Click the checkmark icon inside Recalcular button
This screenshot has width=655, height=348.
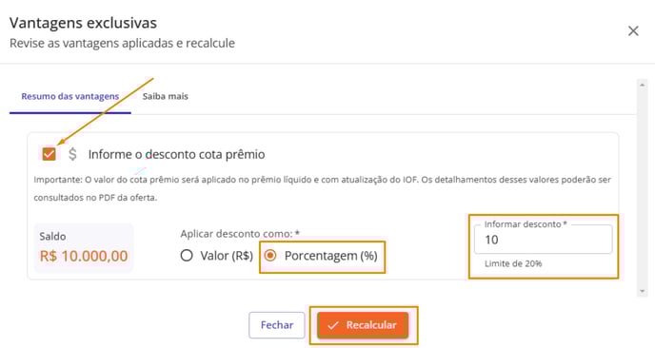(x=333, y=325)
